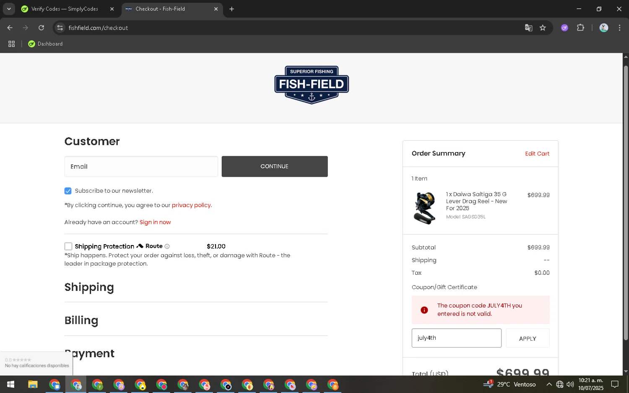The image size is (629, 393).
Task: Click the weather 29°C Ventoso widget
Action: (509, 384)
